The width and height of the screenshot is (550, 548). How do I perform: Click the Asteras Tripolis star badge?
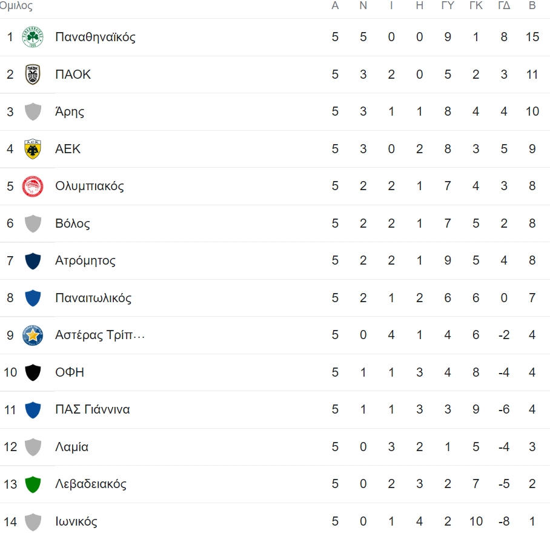point(33,335)
